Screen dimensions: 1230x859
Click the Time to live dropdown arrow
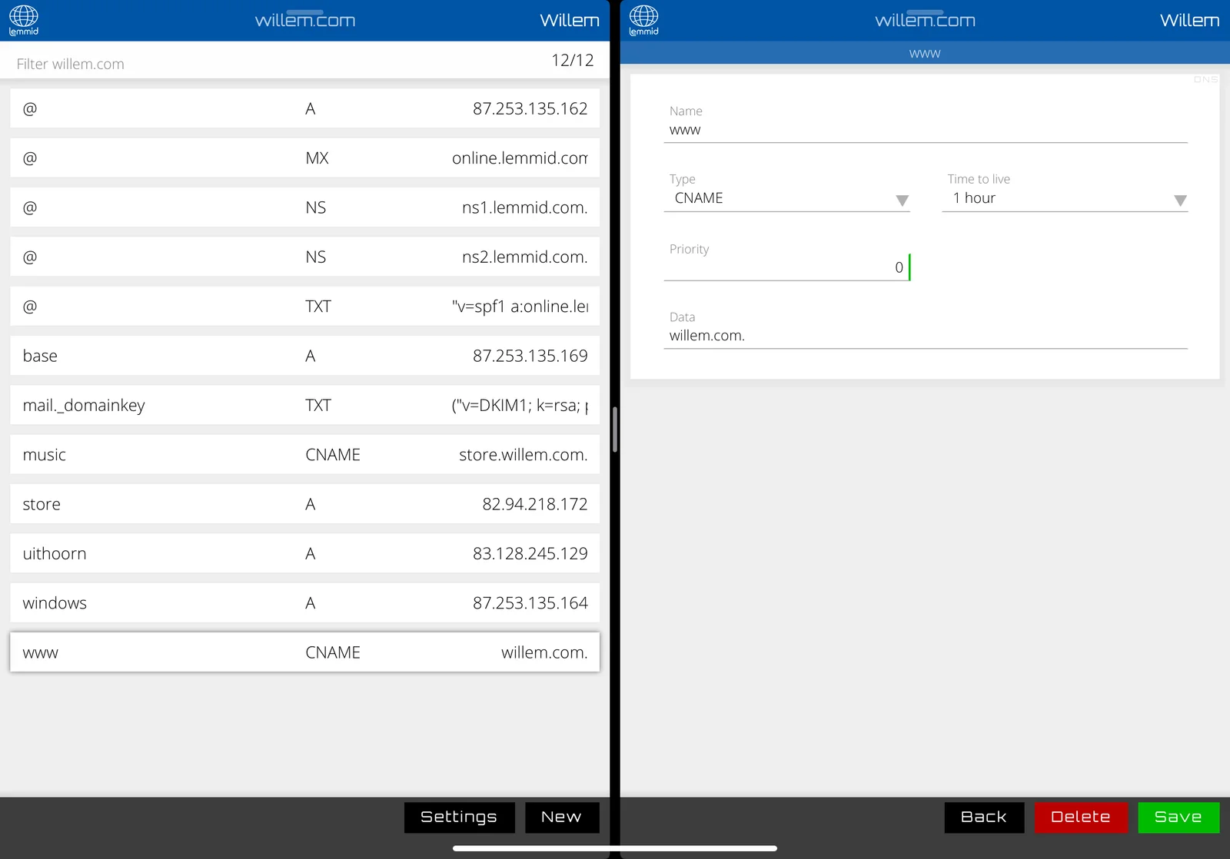(1180, 201)
